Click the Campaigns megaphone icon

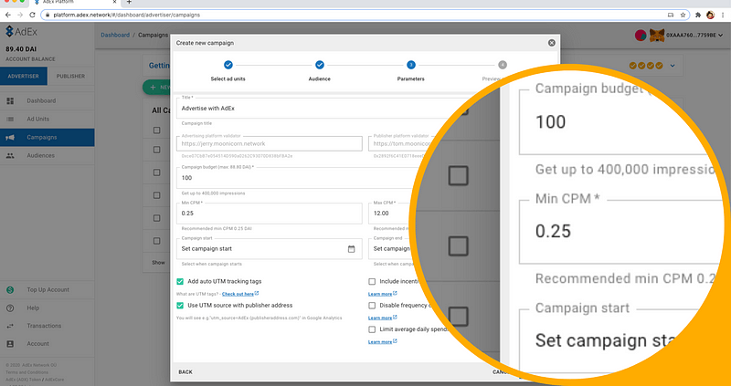10,138
